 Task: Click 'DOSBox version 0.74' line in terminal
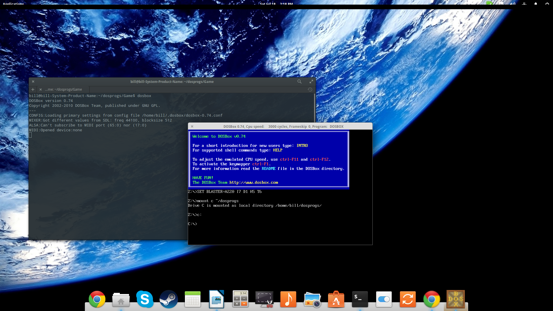(x=51, y=100)
